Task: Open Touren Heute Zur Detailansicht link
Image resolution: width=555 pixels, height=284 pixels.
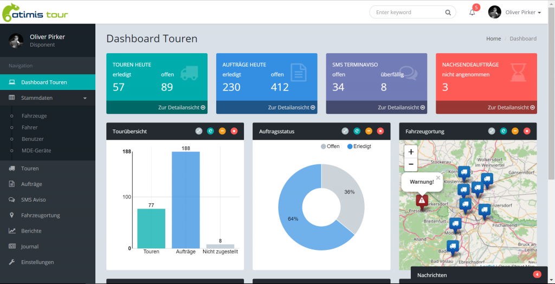Action: 182,107
